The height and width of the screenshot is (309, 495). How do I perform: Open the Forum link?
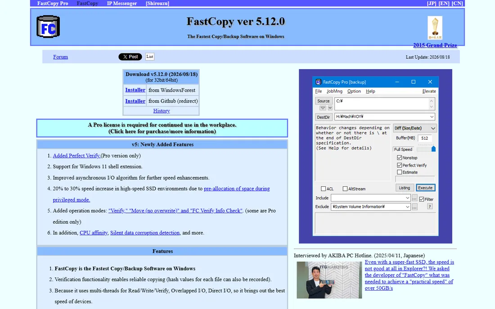[x=60, y=57]
